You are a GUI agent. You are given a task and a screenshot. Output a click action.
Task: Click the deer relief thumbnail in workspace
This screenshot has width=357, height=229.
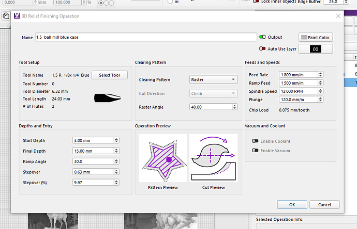pos(53,221)
